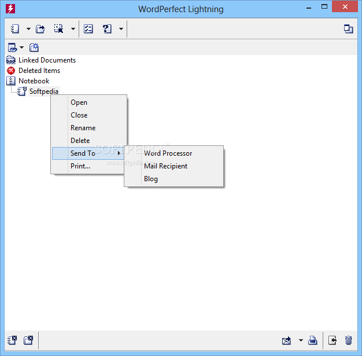Viewport: 362px width, 356px height.
Task: Minimize the WordPerfect Lightning window
Action: (x=309, y=8)
